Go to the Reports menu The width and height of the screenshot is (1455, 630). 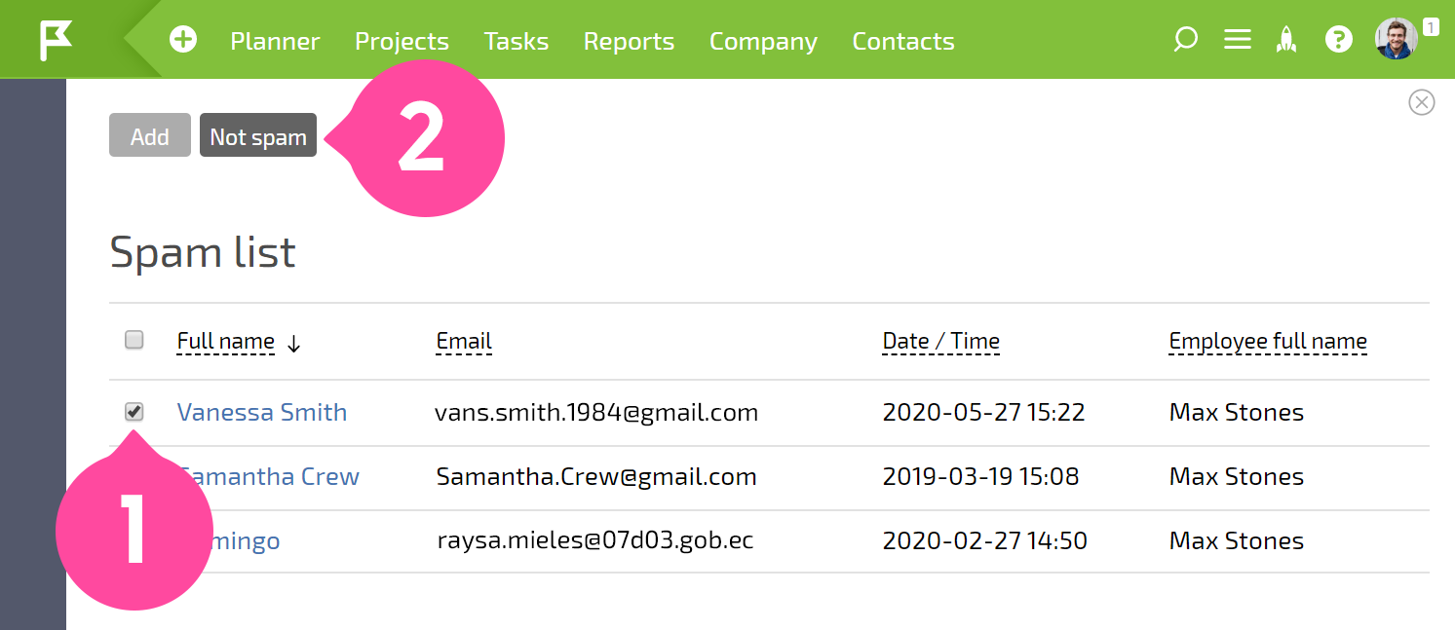tap(629, 41)
